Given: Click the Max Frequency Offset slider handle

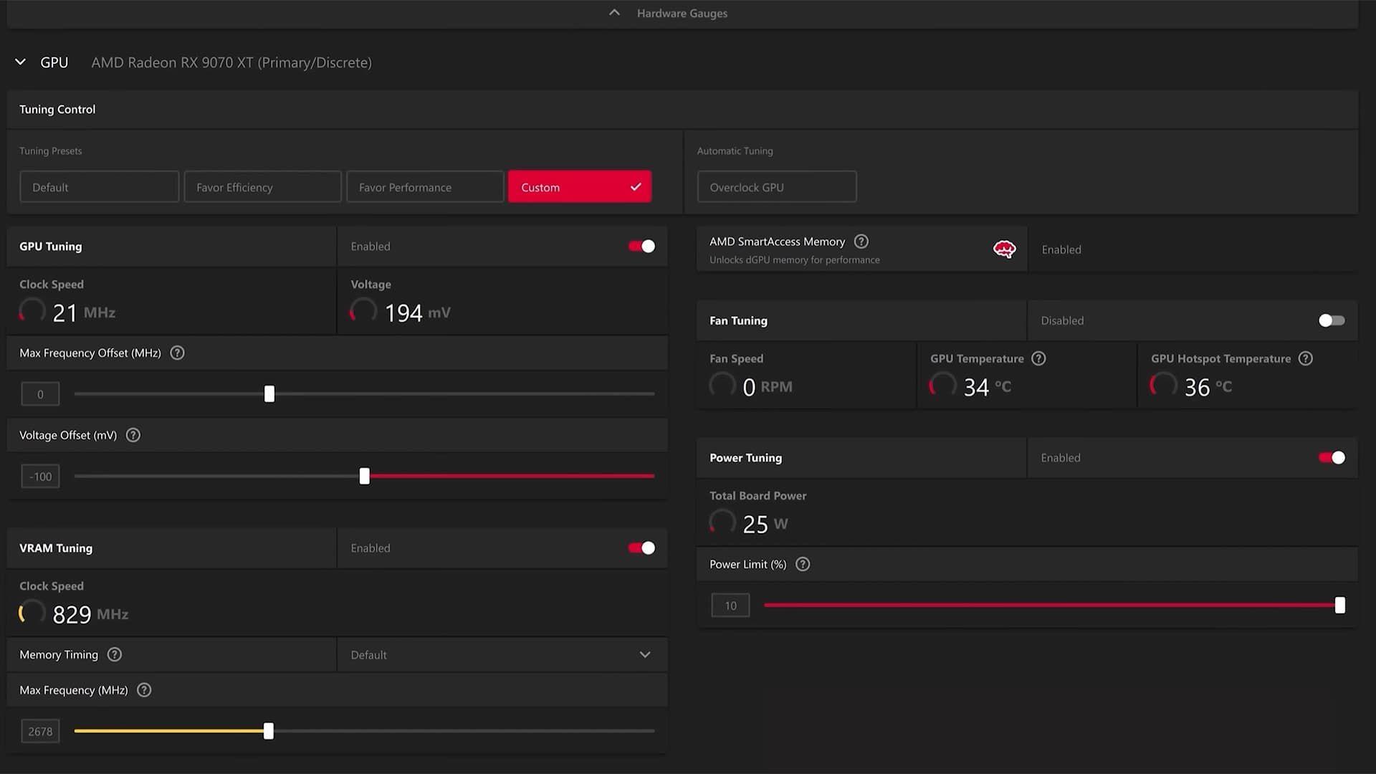Looking at the screenshot, I should pyautogui.click(x=269, y=393).
